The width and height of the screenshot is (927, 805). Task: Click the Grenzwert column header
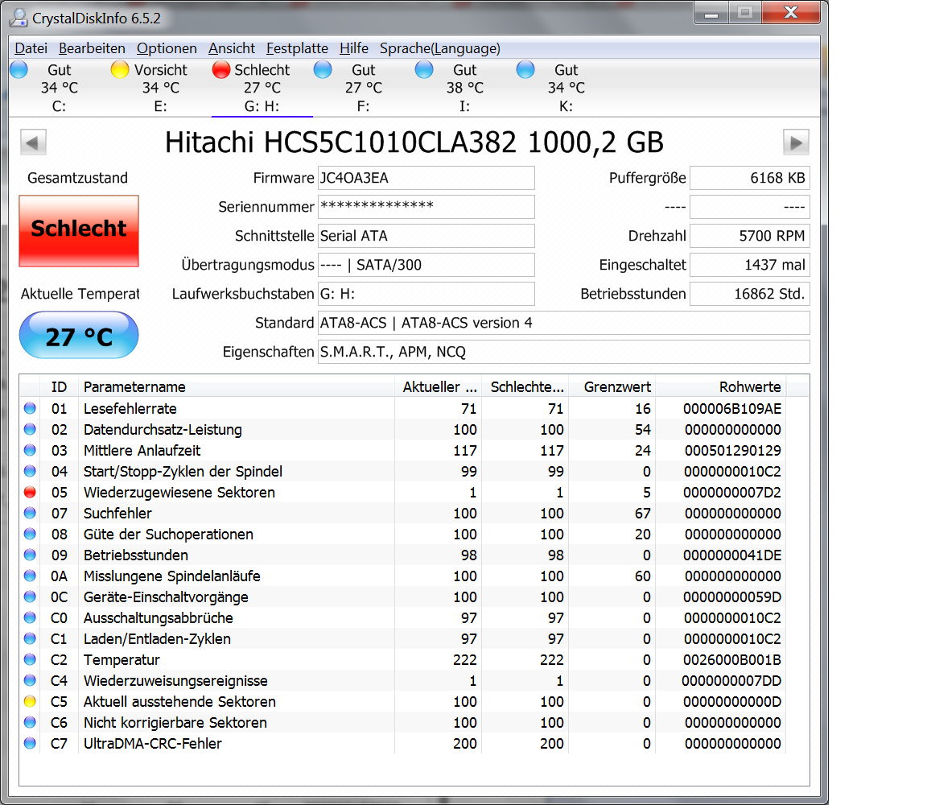(x=612, y=387)
